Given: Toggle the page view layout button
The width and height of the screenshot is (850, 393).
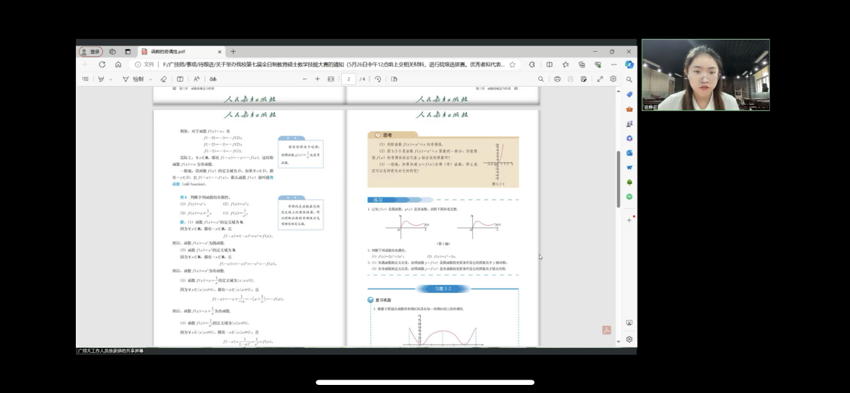Looking at the screenshot, I should 394,79.
